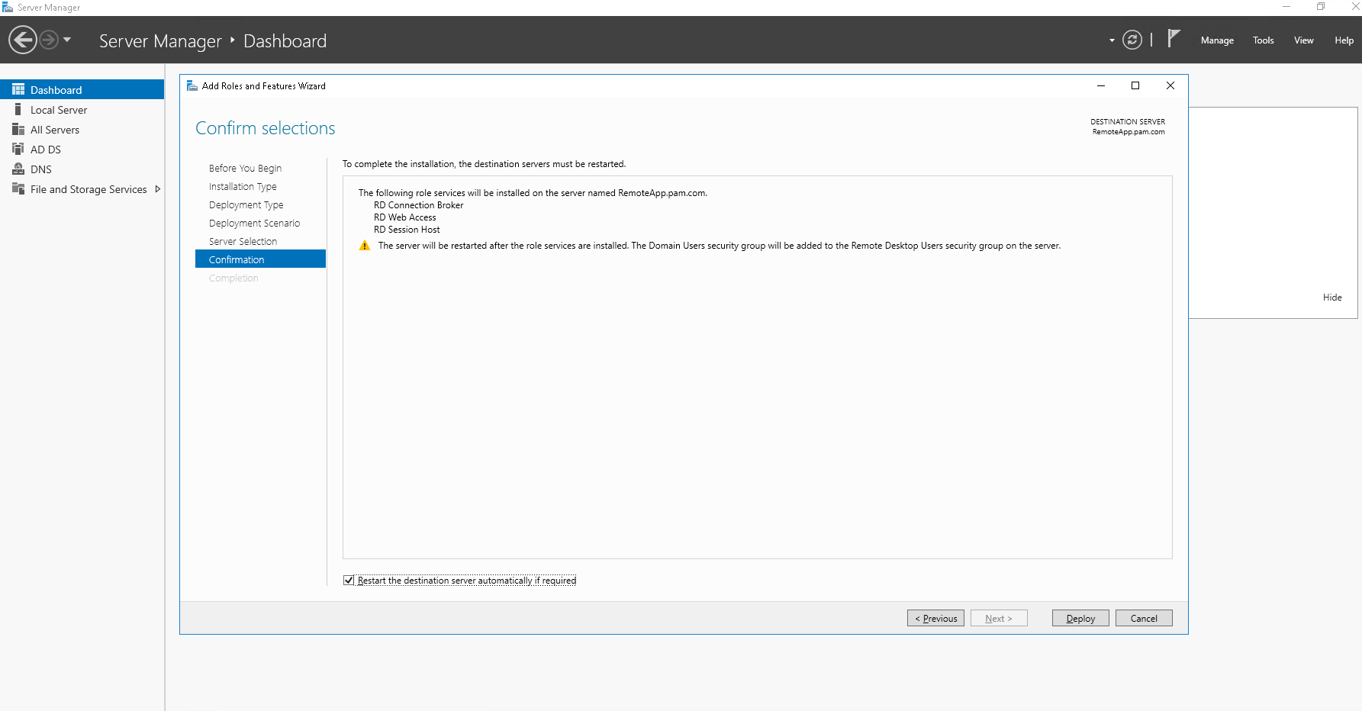Maximize the Add Roles and Features Wizard
The width and height of the screenshot is (1362, 711).
1135,85
